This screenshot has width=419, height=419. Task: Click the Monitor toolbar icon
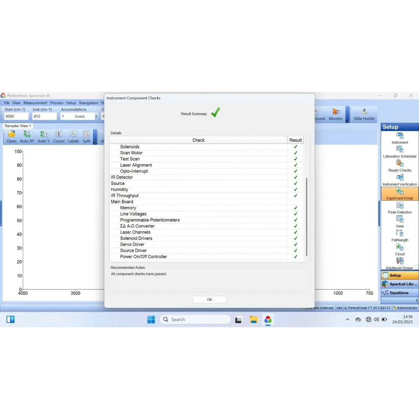click(336, 115)
